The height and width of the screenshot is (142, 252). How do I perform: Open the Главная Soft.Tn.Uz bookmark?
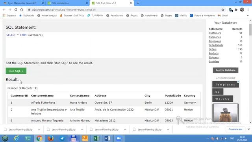click(x=72, y=15)
